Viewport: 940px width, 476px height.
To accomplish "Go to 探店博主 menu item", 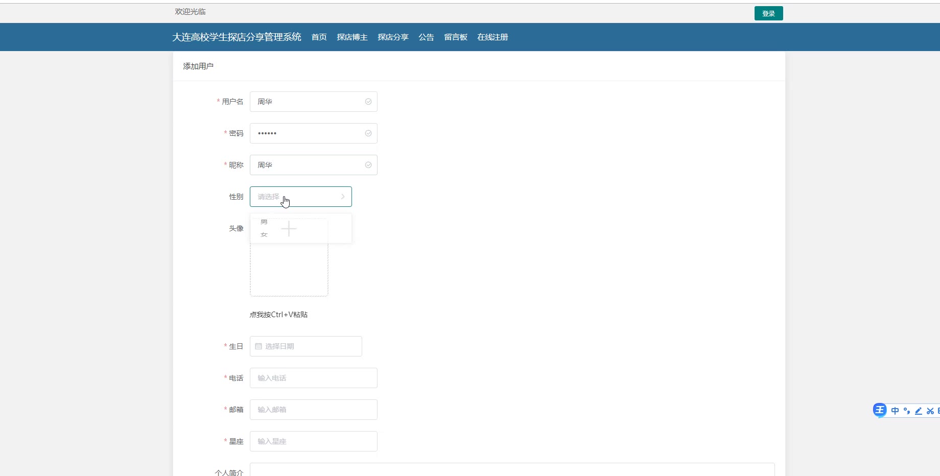I will 352,37.
